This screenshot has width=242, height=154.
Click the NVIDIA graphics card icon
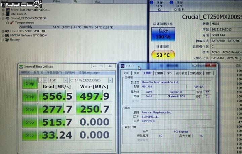pyautogui.click(x=7, y=35)
